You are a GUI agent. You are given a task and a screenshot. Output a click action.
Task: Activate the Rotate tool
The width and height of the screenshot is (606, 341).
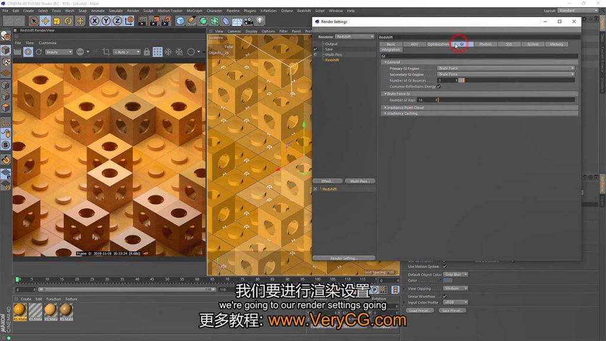pos(69,21)
